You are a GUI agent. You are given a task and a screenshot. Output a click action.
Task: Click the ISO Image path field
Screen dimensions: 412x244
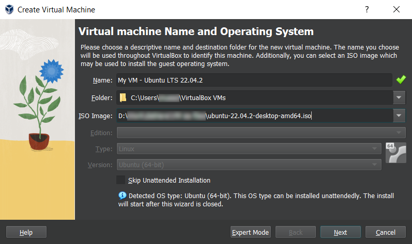click(x=253, y=116)
